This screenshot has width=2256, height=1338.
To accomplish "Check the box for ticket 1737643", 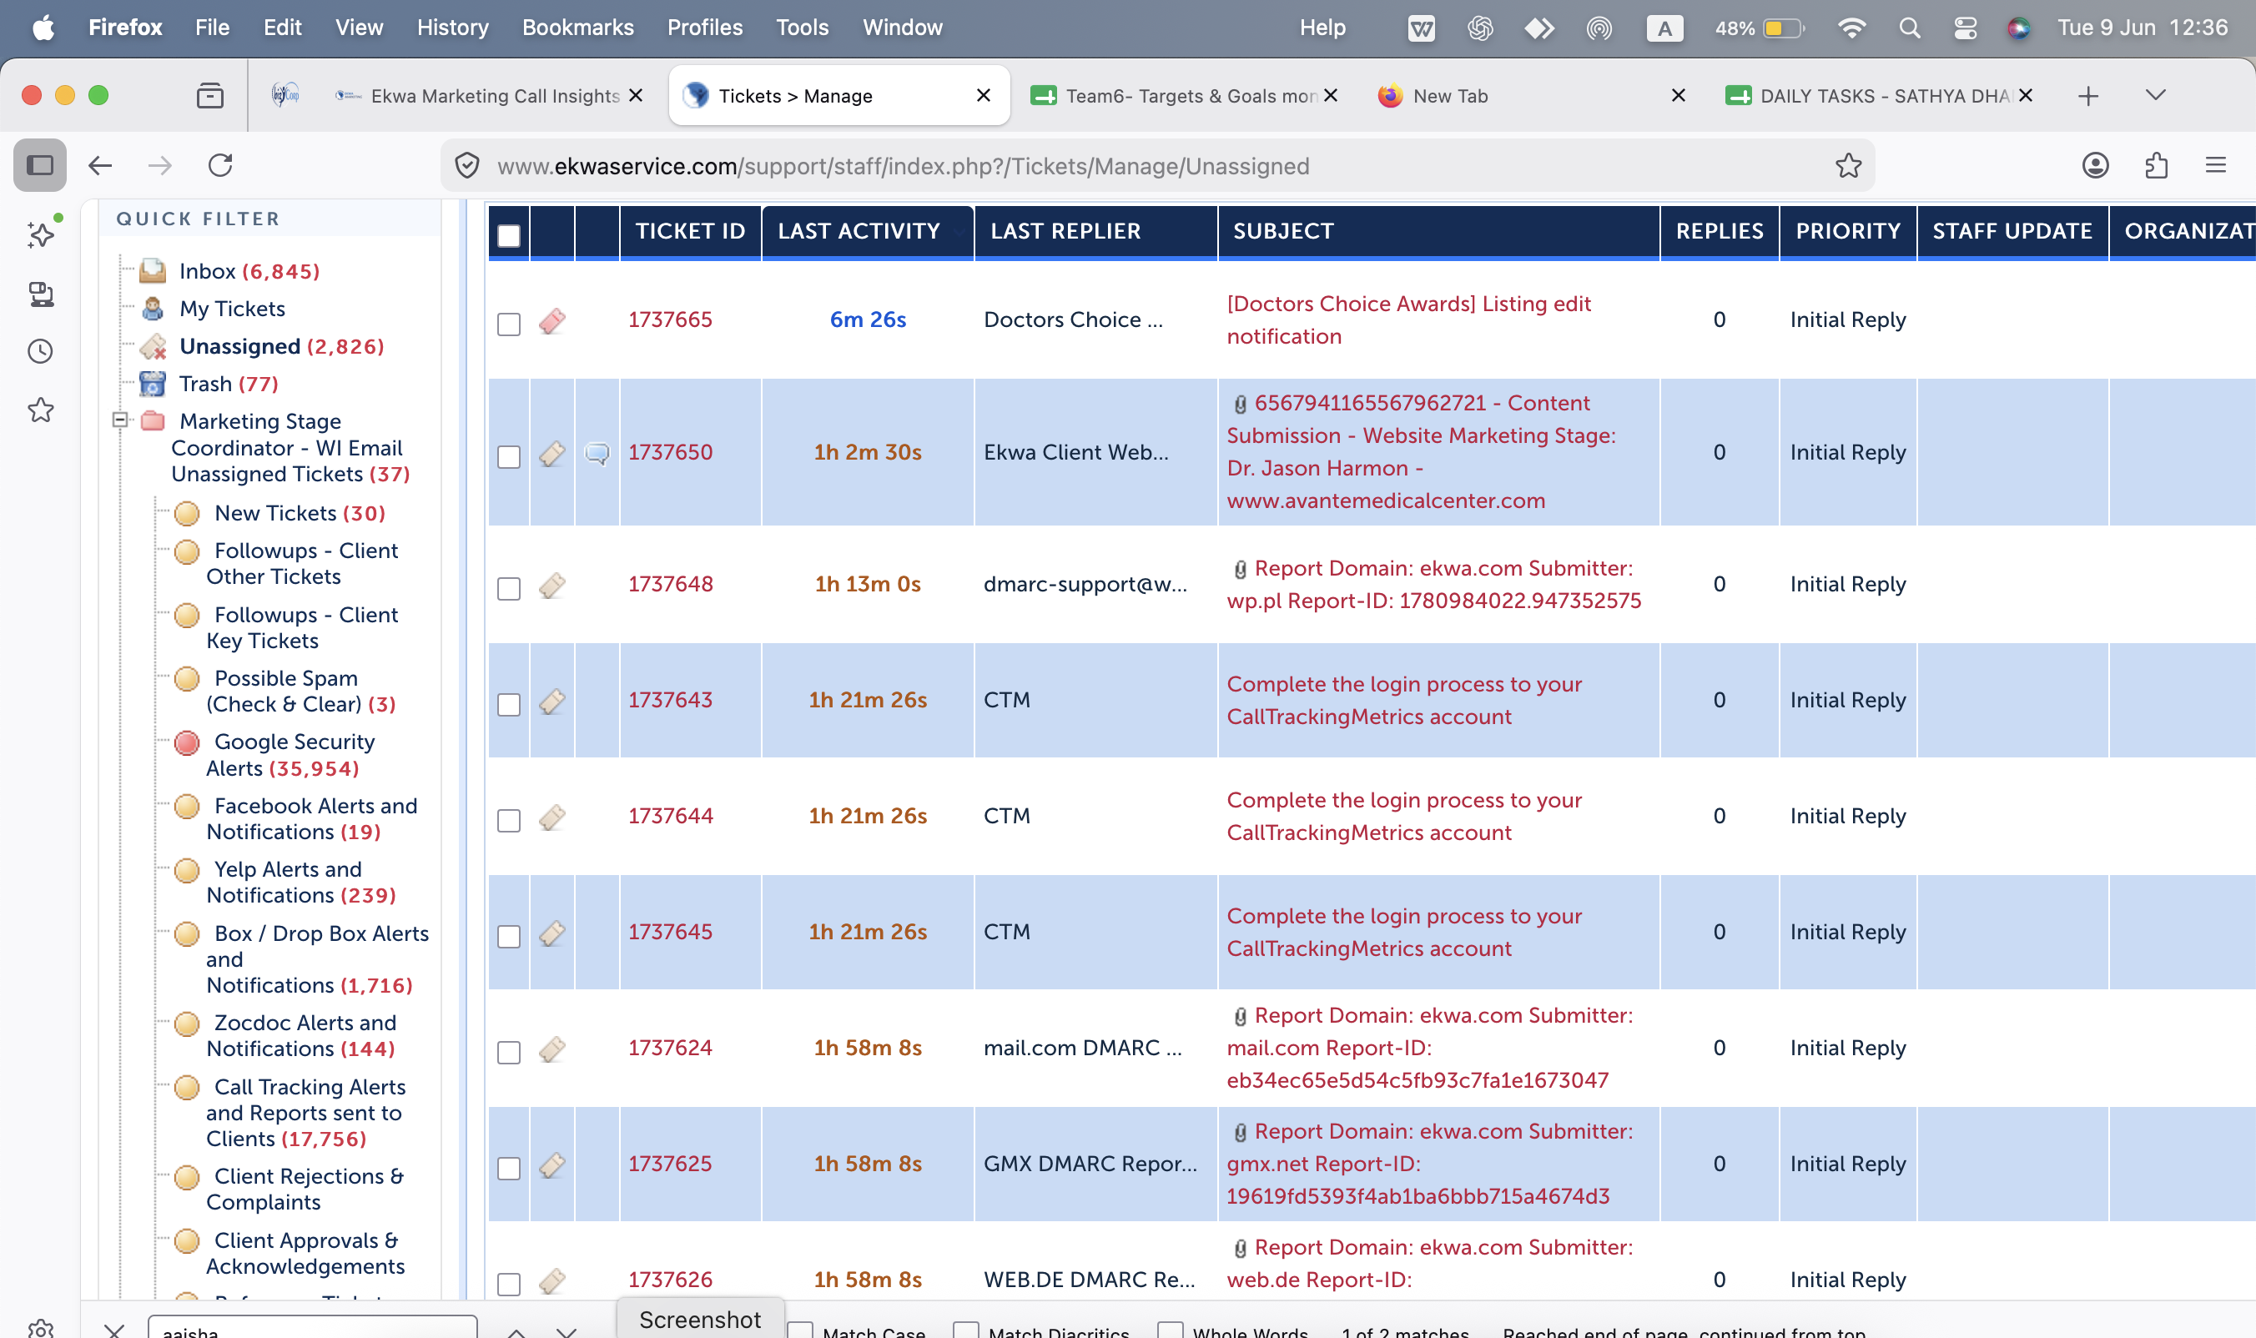I will click(x=509, y=704).
